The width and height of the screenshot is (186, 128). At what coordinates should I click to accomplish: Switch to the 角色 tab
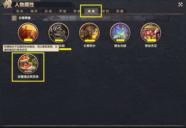click(x=20, y=11)
